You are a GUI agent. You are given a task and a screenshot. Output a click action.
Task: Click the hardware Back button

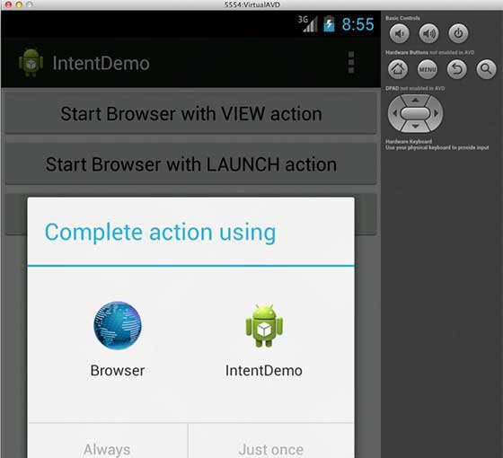[457, 69]
